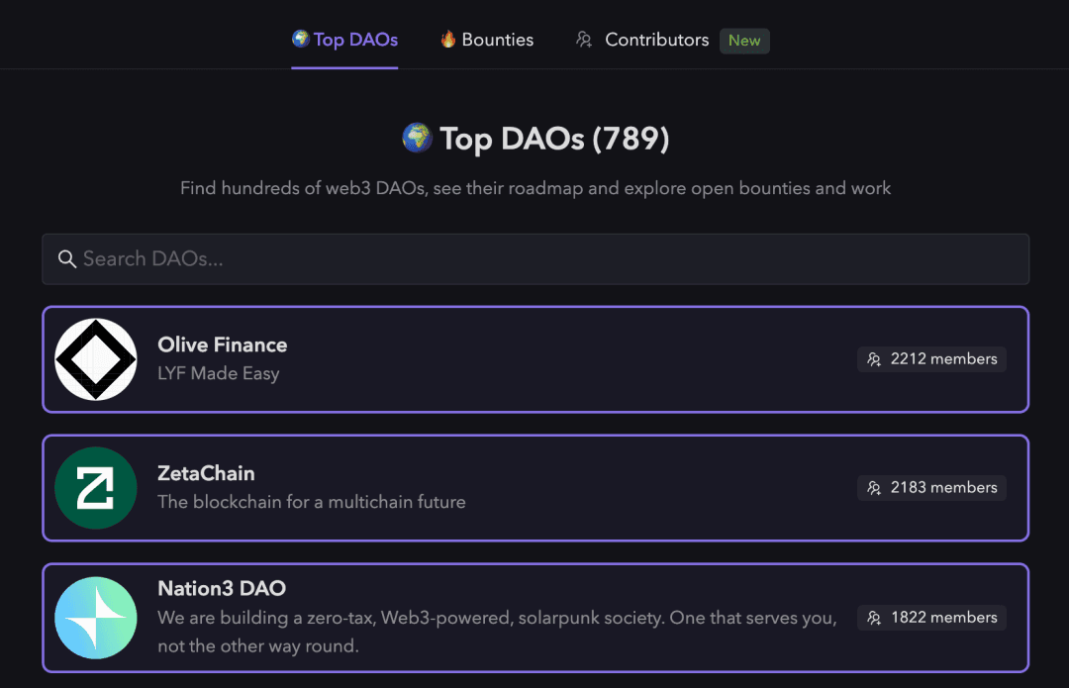
Task: Click the search magnifier icon
Action: 67,259
